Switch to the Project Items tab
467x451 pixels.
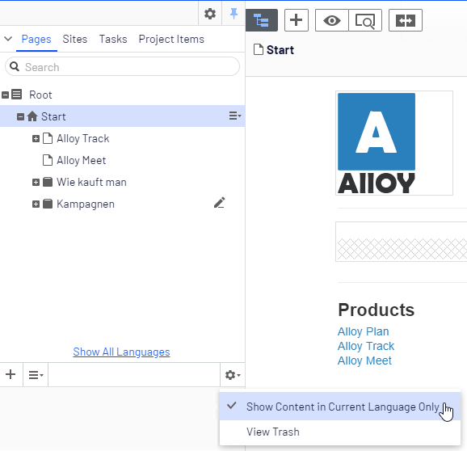coord(171,39)
